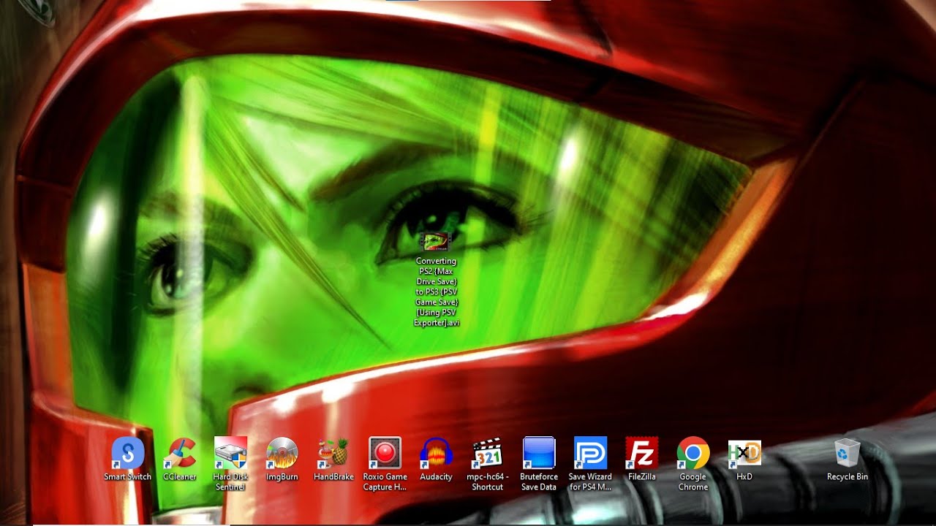This screenshot has height=526, width=936.
Task: Select the HandBrake pineapple icon
Action: (x=333, y=454)
